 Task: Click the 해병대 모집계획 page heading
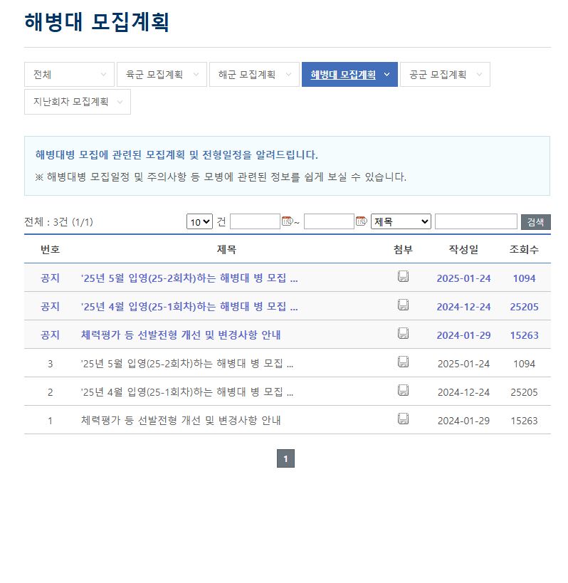(x=97, y=21)
